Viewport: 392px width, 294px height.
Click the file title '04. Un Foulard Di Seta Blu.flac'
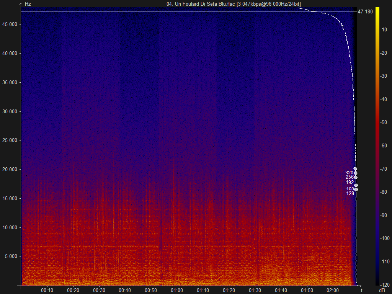(x=201, y=4)
